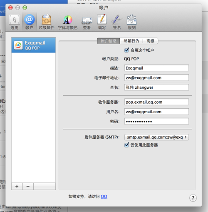
Task: Click the 帐户类型 value QQ POP
Action: point(131,59)
